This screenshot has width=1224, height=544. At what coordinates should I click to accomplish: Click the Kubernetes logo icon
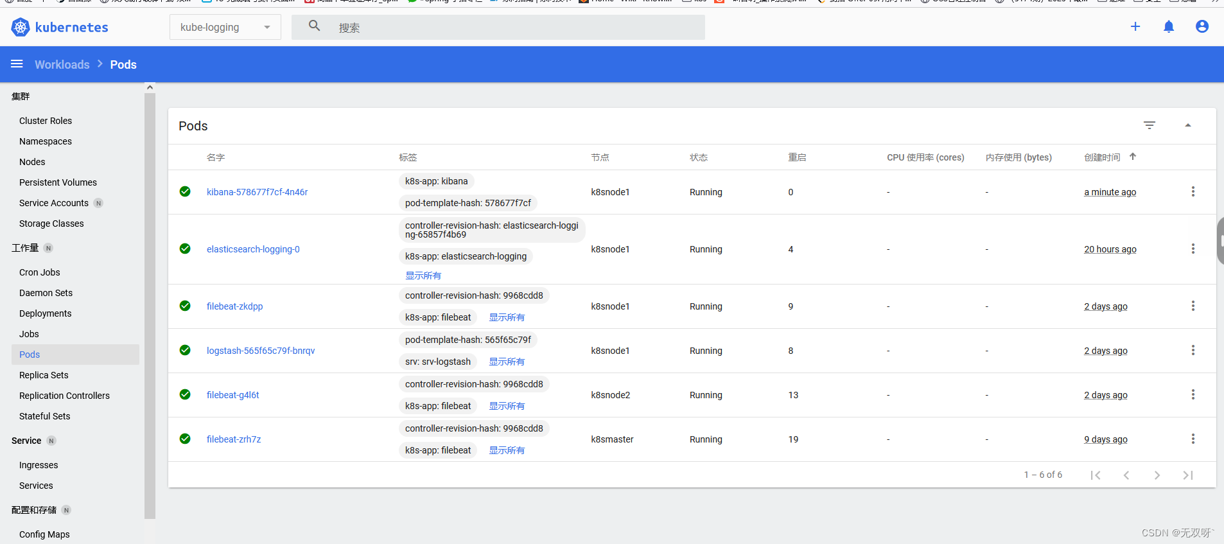click(21, 27)
